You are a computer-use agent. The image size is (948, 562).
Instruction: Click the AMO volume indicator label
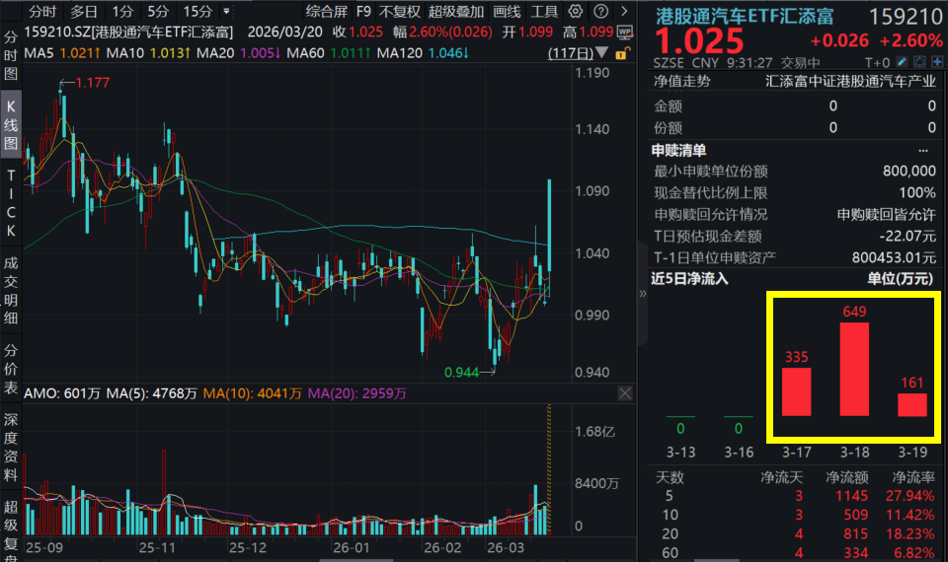[62, 393]
